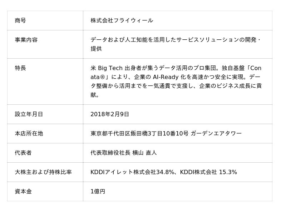The height and width of the screenshot is (212, 286).
Task: Select the capital amount 1億円
Action: click(x=98, y=191)
